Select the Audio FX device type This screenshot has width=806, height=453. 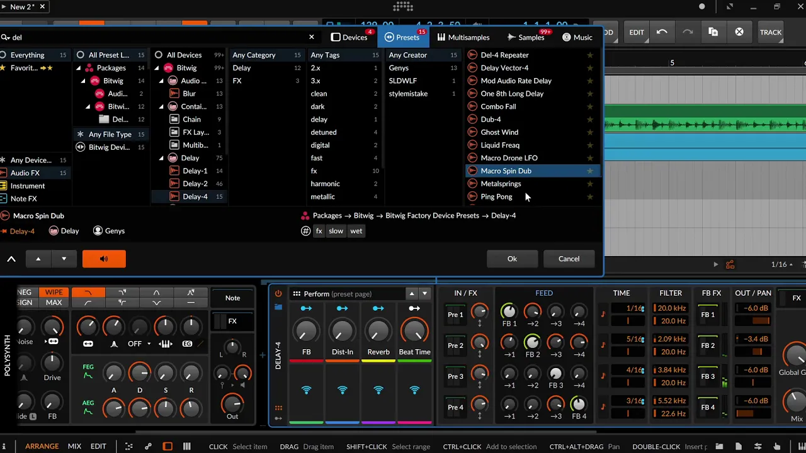point(34,173)
